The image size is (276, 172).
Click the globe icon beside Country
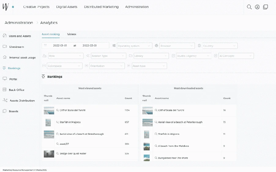coord(199,46)
